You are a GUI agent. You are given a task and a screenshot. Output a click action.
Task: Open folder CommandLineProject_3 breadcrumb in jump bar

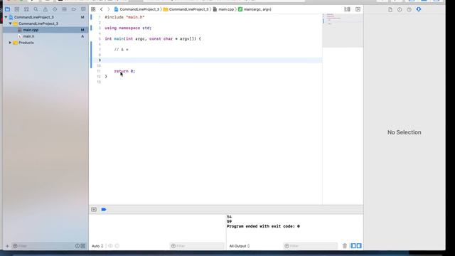186,9
